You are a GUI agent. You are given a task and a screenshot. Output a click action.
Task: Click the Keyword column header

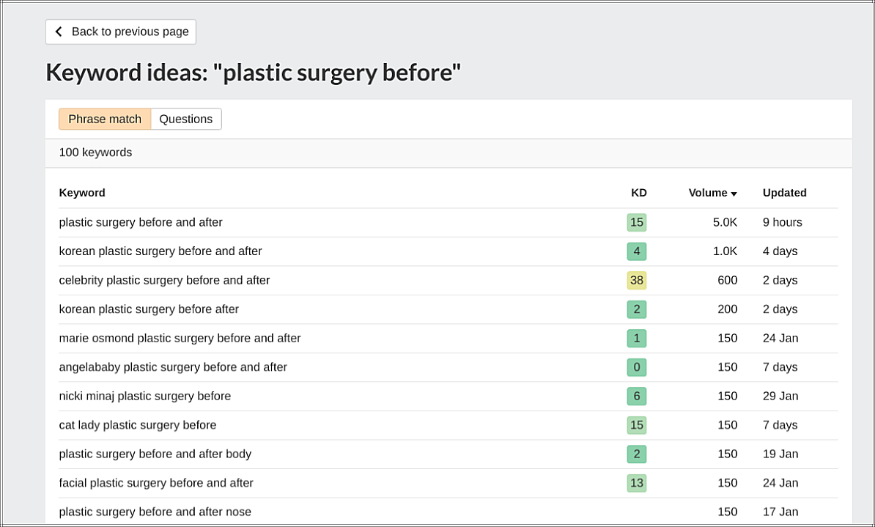pyautogui.click(x=82, y=193)
